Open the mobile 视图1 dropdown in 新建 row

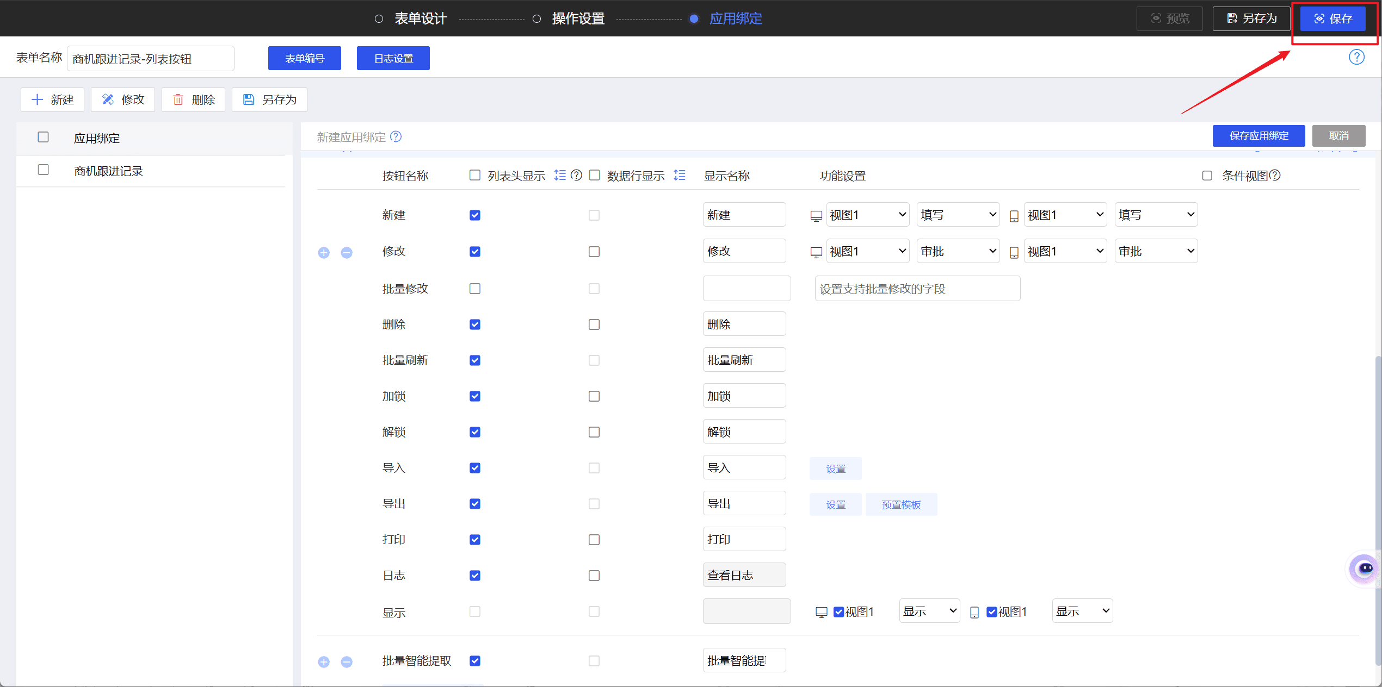pyautogui.click(x=1065, y=215)
